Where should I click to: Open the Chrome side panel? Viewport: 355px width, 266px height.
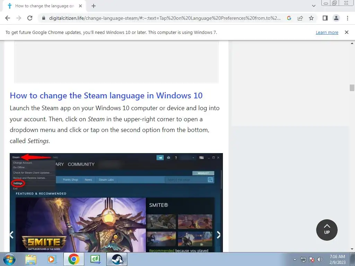[x=325, y=18]
